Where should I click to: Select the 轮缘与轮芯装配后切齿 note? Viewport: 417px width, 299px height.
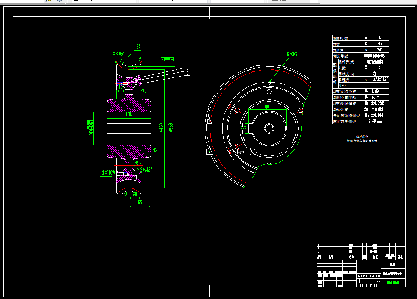click(362, 141)
